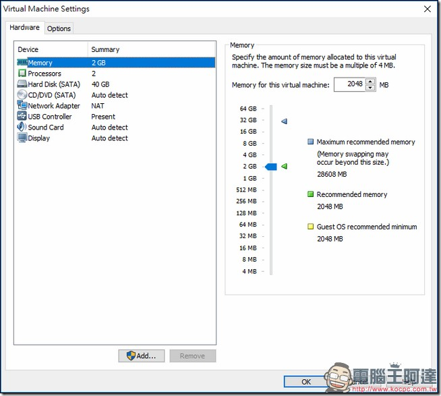Select Hard Disk (SATA) row label

pos(54,84)
